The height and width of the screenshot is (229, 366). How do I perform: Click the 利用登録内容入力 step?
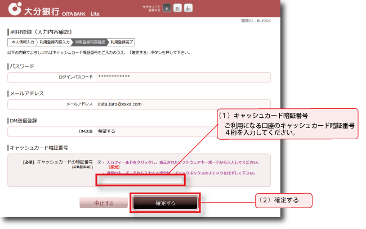pos(55,42)
